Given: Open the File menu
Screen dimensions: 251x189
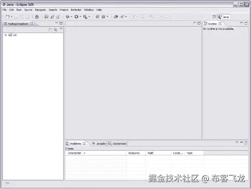Looking at the screenshot, I should (4, 10).
